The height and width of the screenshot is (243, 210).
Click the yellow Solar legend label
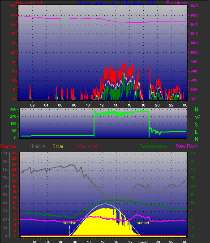pos(58,146)
